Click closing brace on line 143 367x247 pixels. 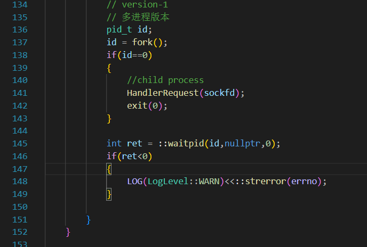(x=109, y=119)
